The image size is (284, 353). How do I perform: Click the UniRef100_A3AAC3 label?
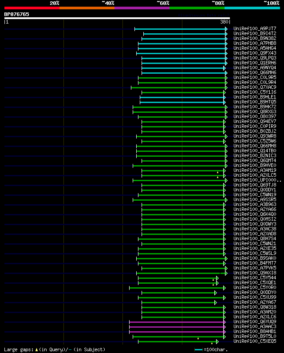click(255, 326)
